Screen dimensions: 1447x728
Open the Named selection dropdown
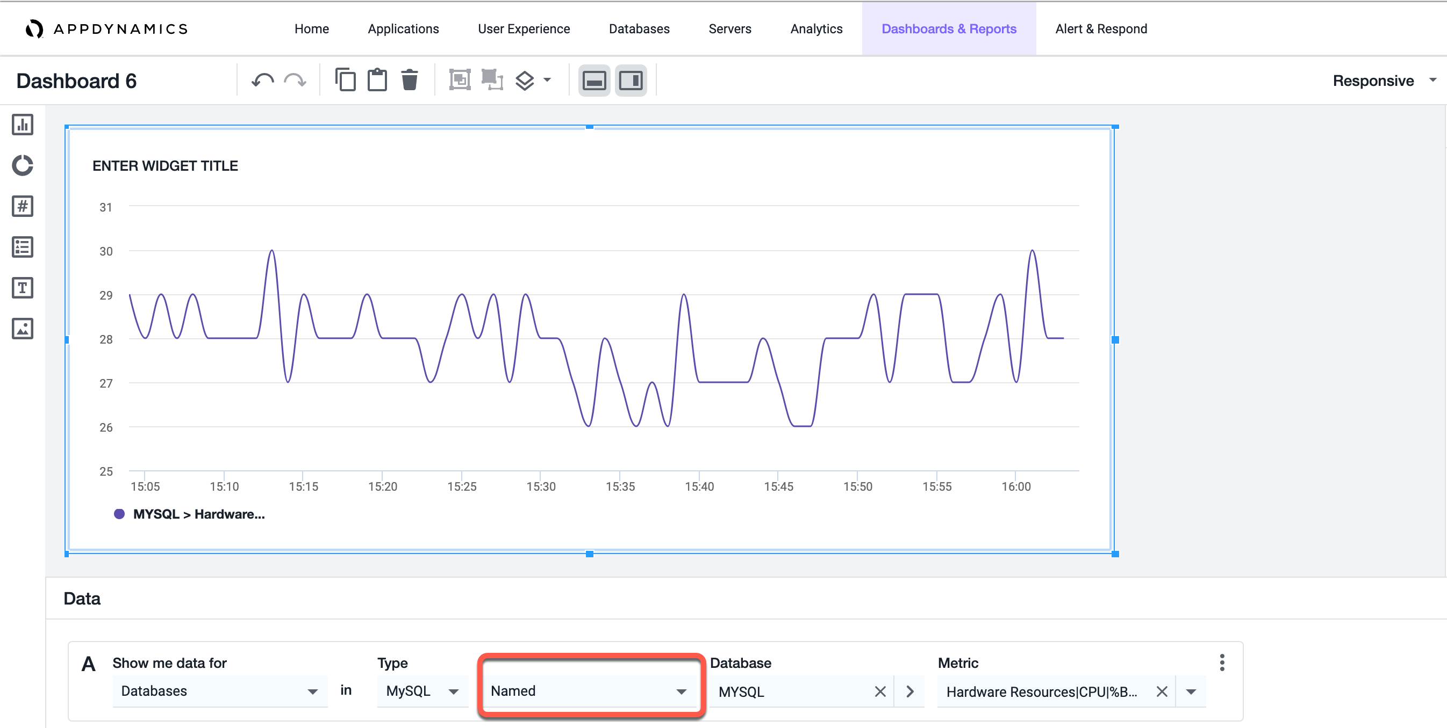tap(589, 691)
